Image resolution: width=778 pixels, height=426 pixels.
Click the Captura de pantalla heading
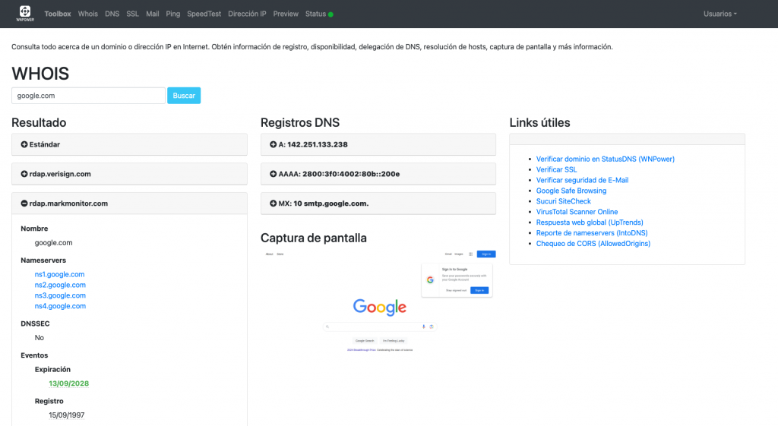click(314, 238)
